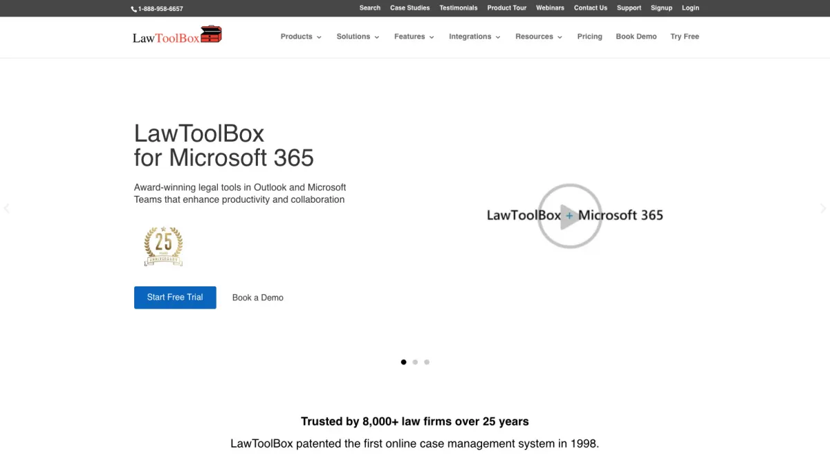The height and width of the screenshot is (460, 830).
Task: Click the right carousel arrow
Action: coord(822,208)
